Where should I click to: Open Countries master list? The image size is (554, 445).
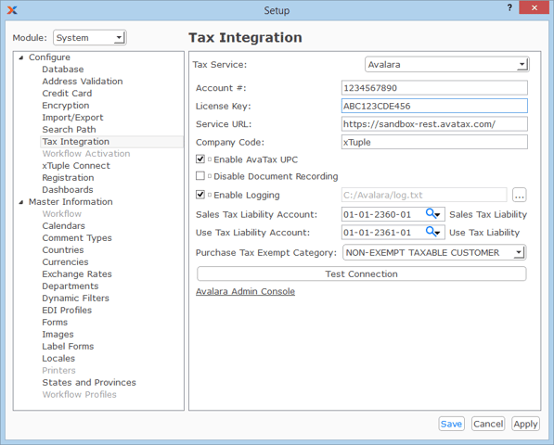point(63,250)
